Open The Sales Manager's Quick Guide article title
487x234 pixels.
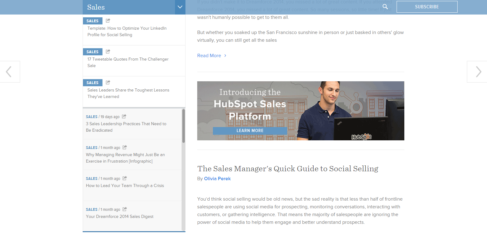pyautogui.click(x=288, y=169)
